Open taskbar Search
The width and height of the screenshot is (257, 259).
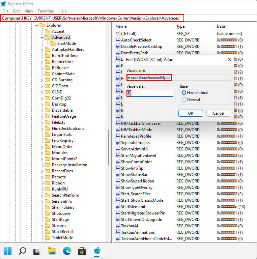[x=23, y=251]
